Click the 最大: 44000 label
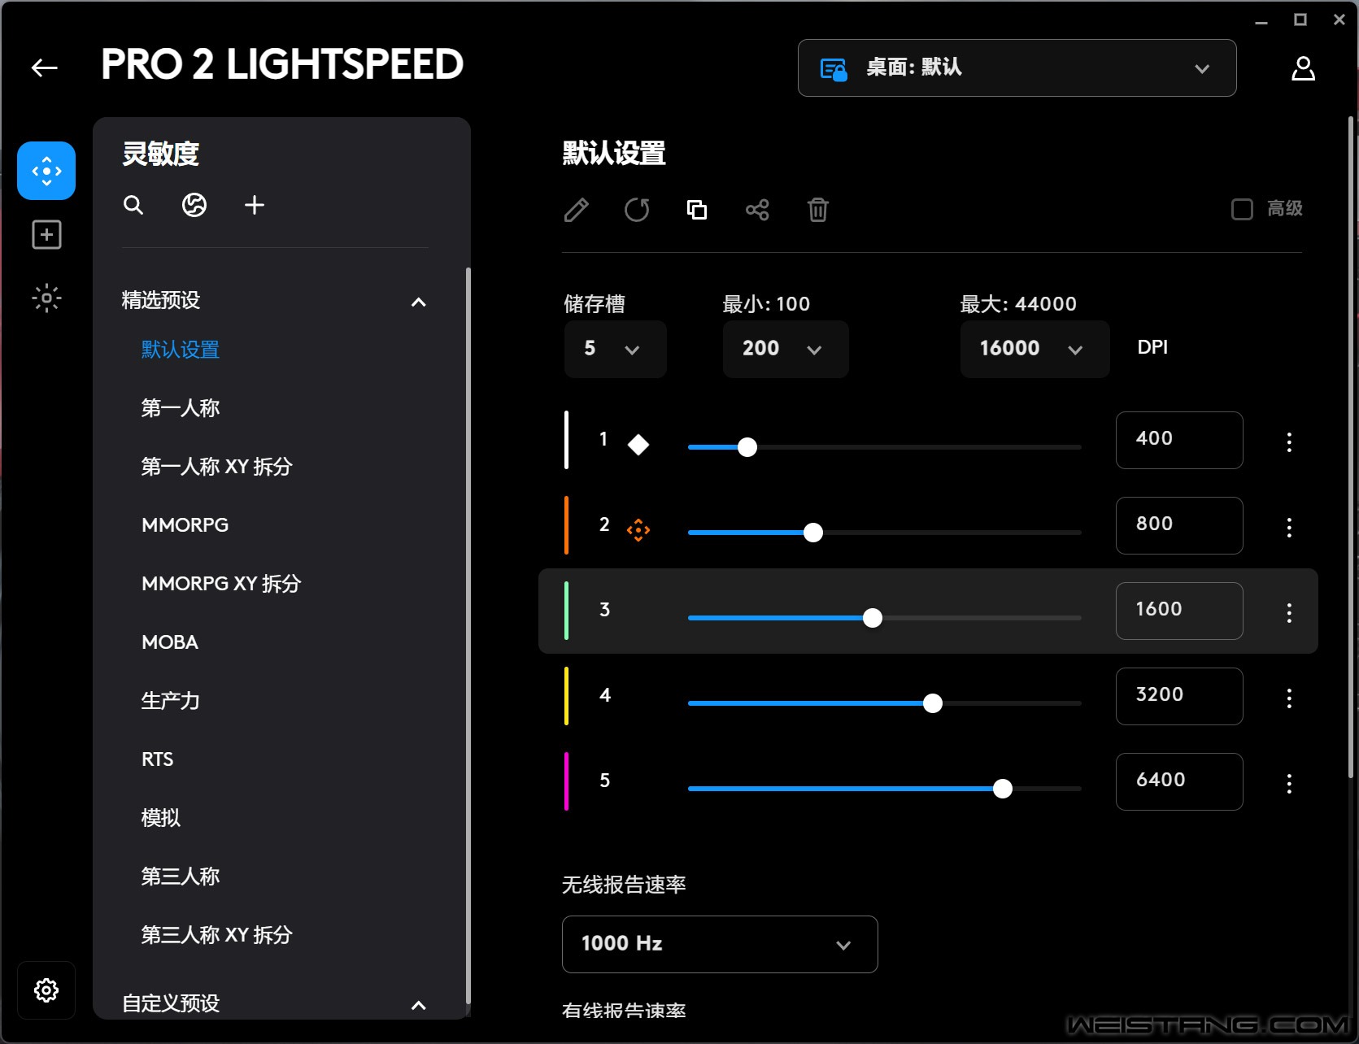 (1018, 304)
